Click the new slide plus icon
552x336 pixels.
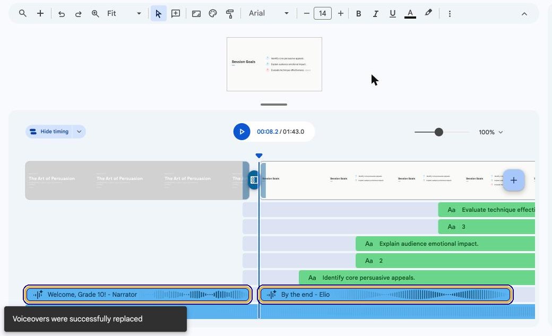click(40, 13)
